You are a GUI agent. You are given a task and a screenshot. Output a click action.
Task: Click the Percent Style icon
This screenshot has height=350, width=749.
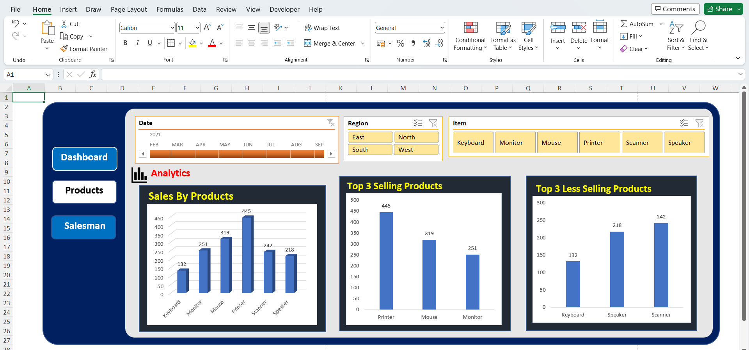(x=400, y=43)
